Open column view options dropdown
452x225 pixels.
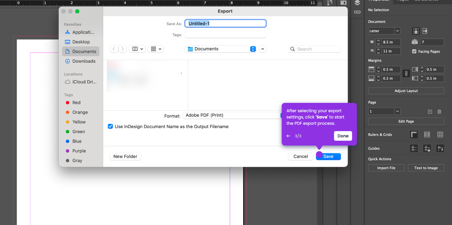point(137,49)
